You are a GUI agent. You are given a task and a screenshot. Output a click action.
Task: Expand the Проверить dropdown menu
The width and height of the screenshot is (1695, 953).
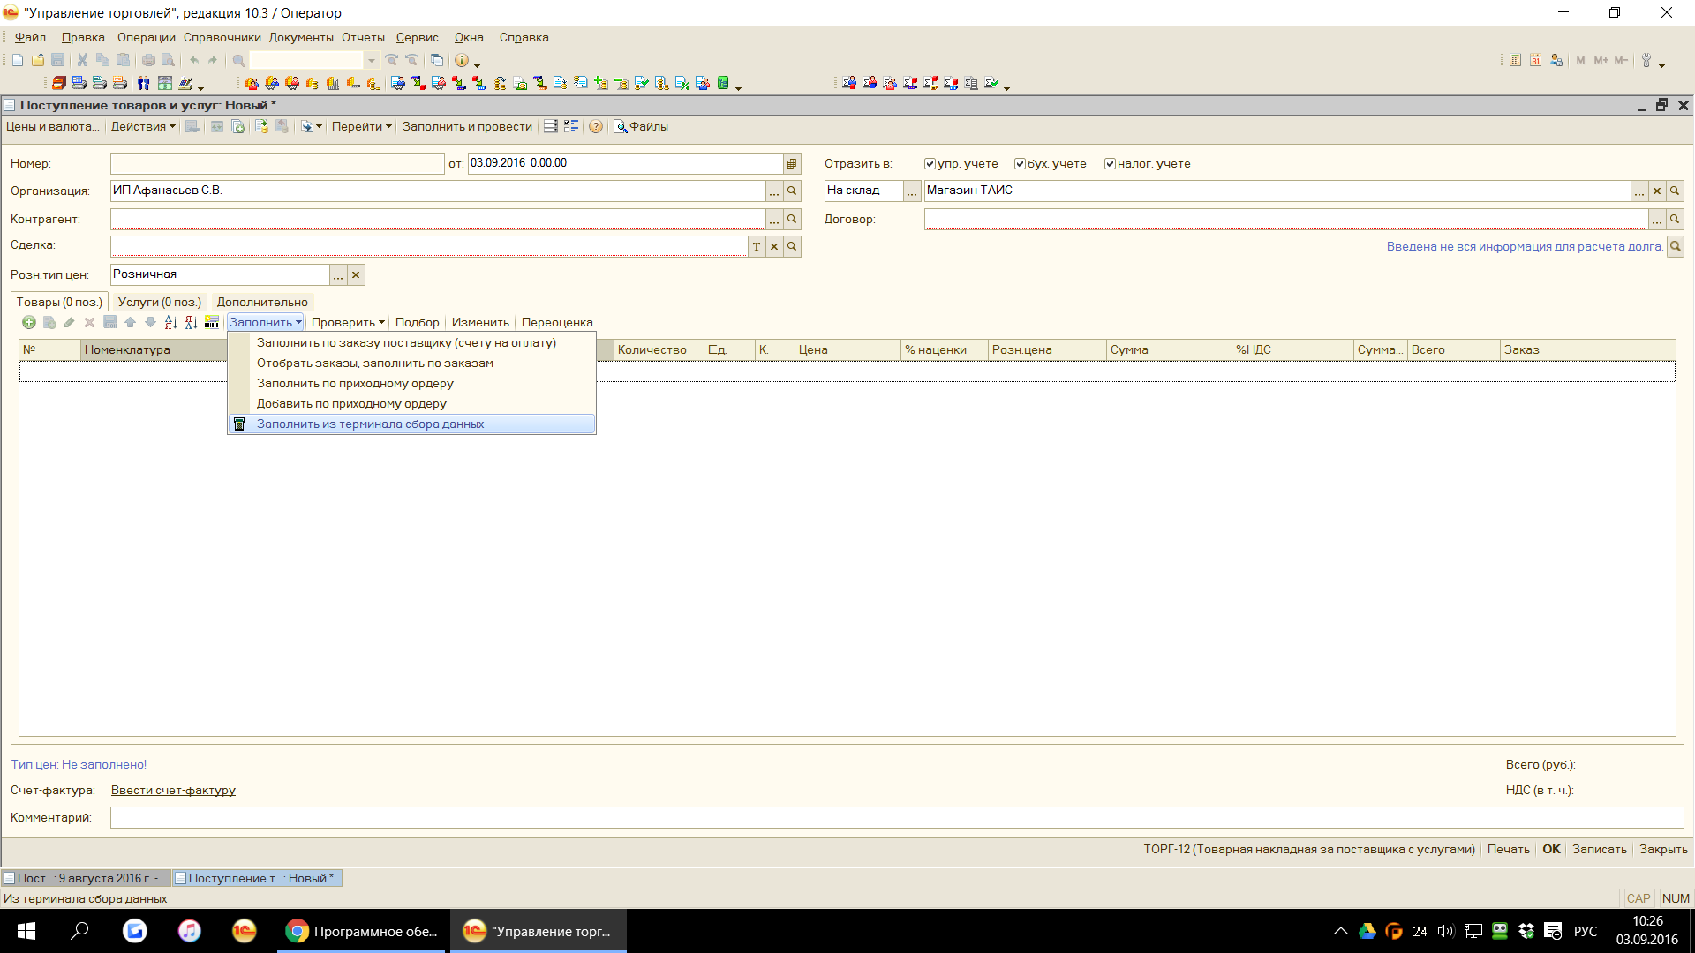(x=347, y=322)
